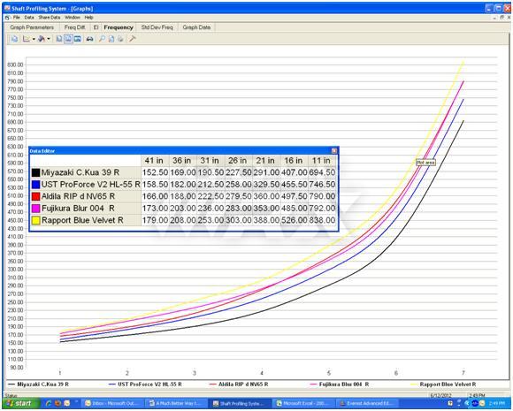Image resolution: width=513 pixels, height=411 pixels.
Task: Switch to the EI tab
Action: (96, 27)
